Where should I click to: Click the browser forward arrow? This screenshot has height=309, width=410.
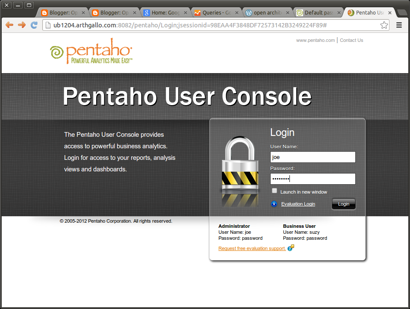[x=21, y=25]
